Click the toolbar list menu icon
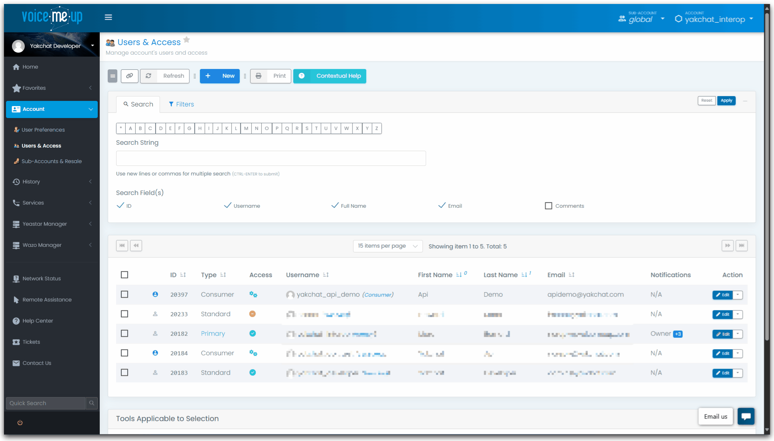774x441 pixels. (x=113, y=76)
